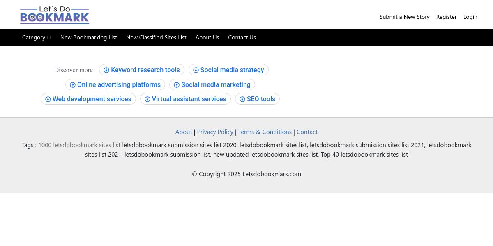Open the Privacy Policy footer link

[x=215, y=132]
